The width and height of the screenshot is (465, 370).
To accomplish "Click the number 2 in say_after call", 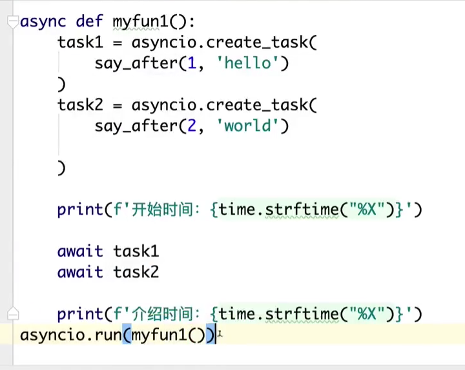I will pyautogui.click(x=192, y=126).
